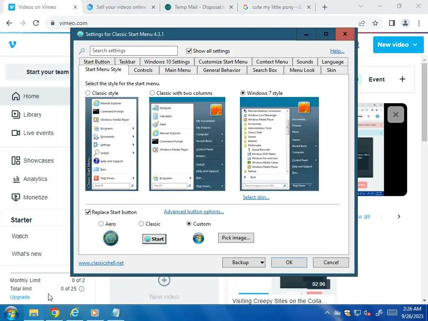428x321 pixels.
Task: Open the Customize Start Menu tab
Action: [x=223, y=62]
